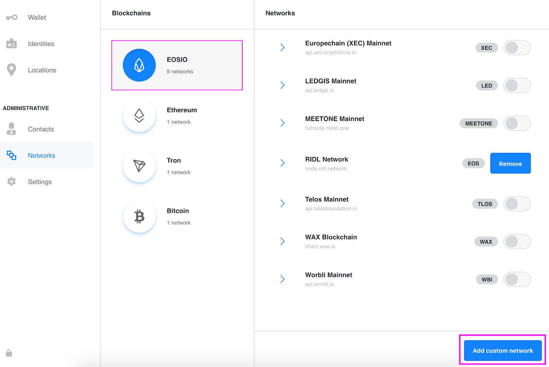This screenshot has height=367, width=549.
Task: Click the TLOS token badge
Action: (485, 204)
